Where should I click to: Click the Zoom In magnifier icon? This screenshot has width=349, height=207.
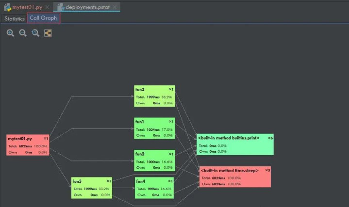click(x=10, y=33)
